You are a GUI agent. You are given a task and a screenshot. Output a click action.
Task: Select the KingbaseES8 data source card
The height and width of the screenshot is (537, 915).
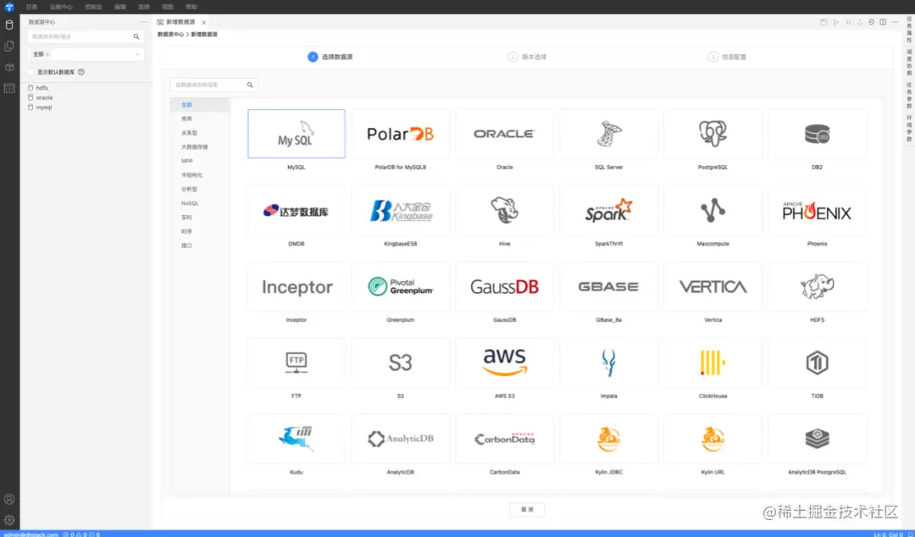(400, 210)
